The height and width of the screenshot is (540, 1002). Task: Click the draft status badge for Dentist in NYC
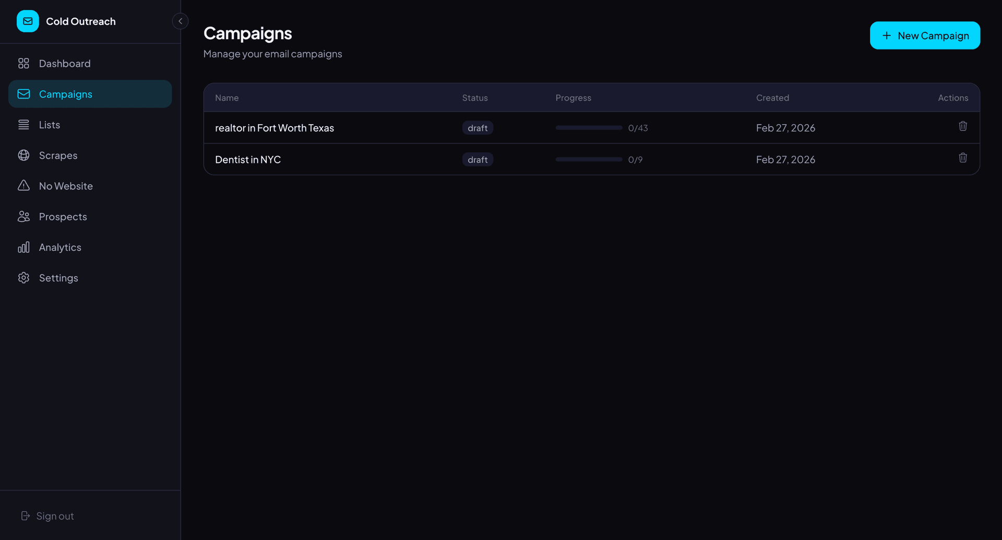tap(478, 160)
